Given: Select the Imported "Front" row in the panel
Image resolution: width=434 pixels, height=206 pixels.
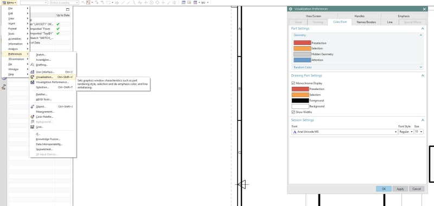Looking at the screenshot, I should 50,29.
